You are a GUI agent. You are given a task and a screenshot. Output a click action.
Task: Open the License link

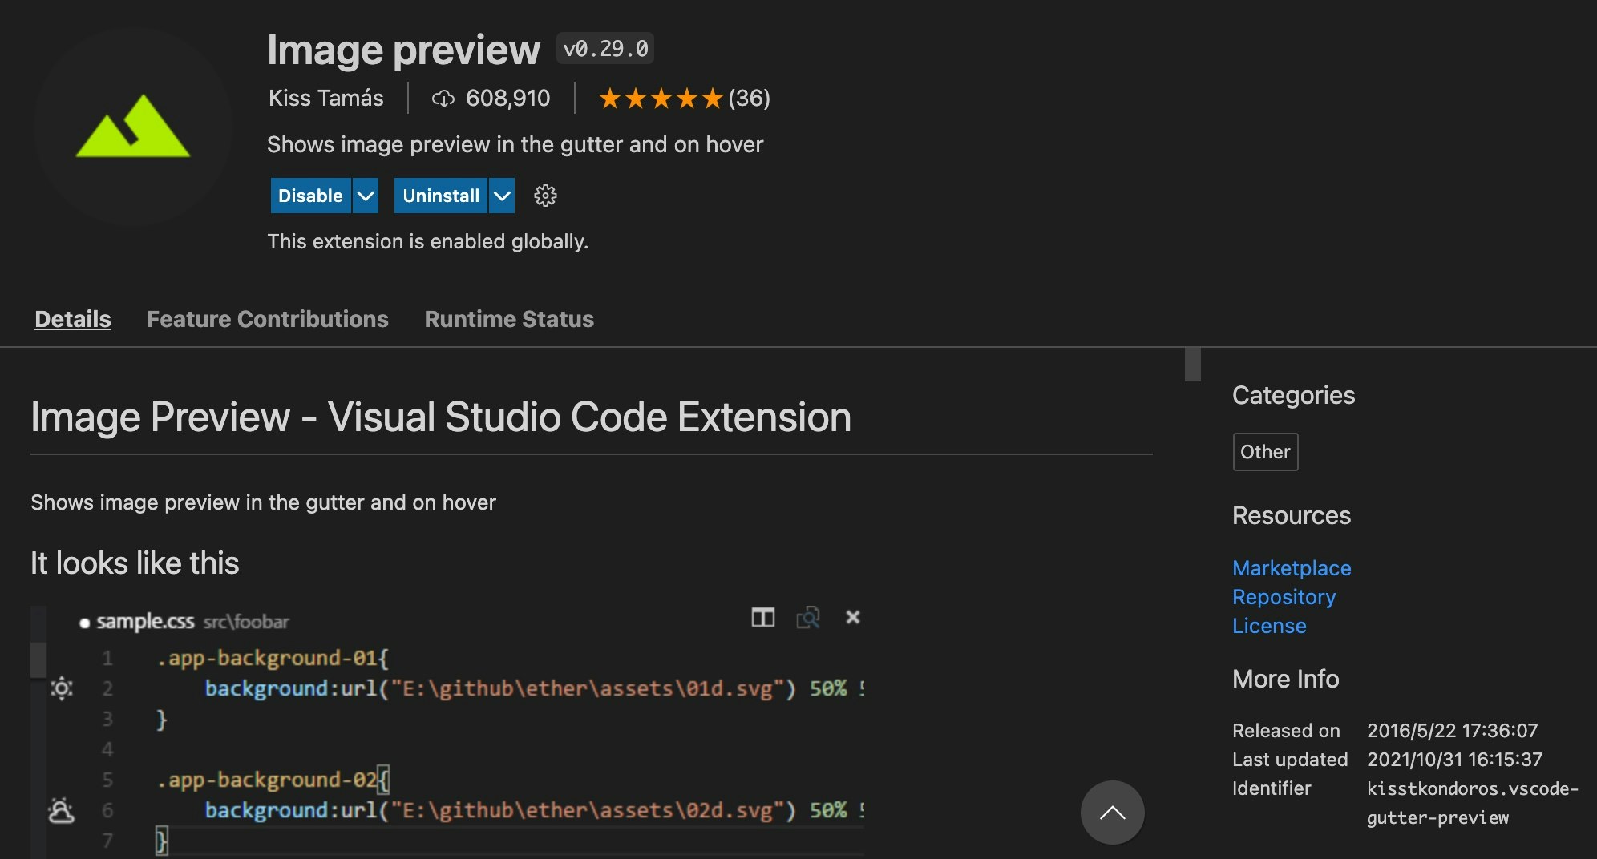(1269, 626)
